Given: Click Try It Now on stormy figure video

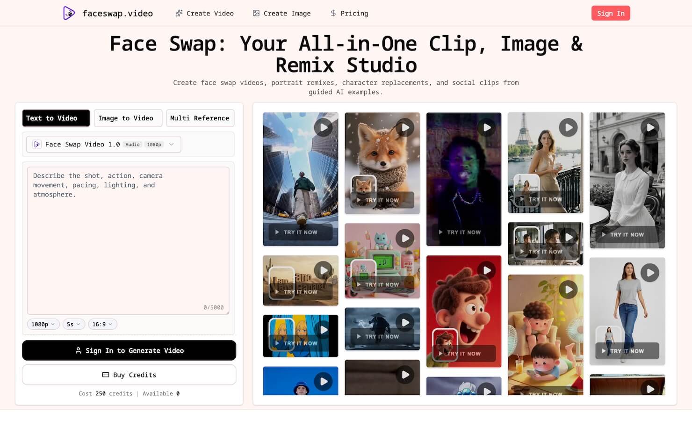Looking at the screenshot, I should 382,336.
